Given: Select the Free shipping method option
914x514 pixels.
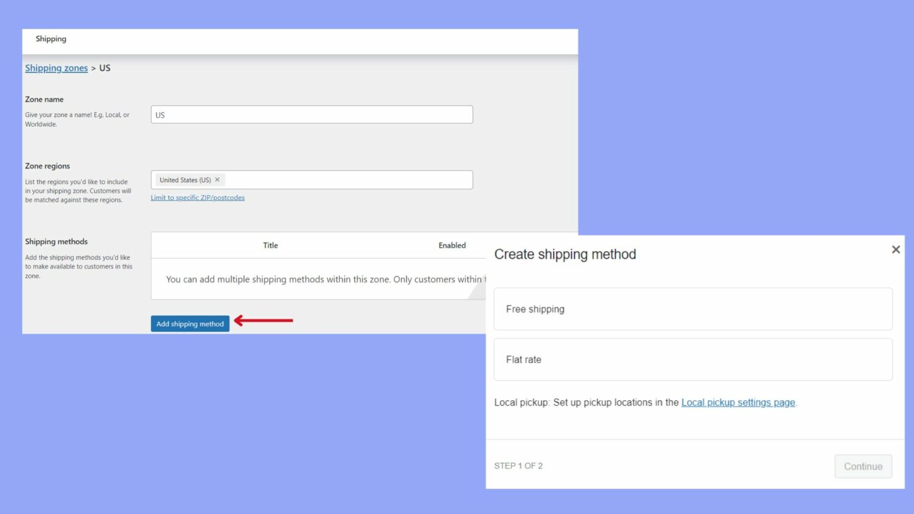Looking at the screenshot, I should [692, 308].
